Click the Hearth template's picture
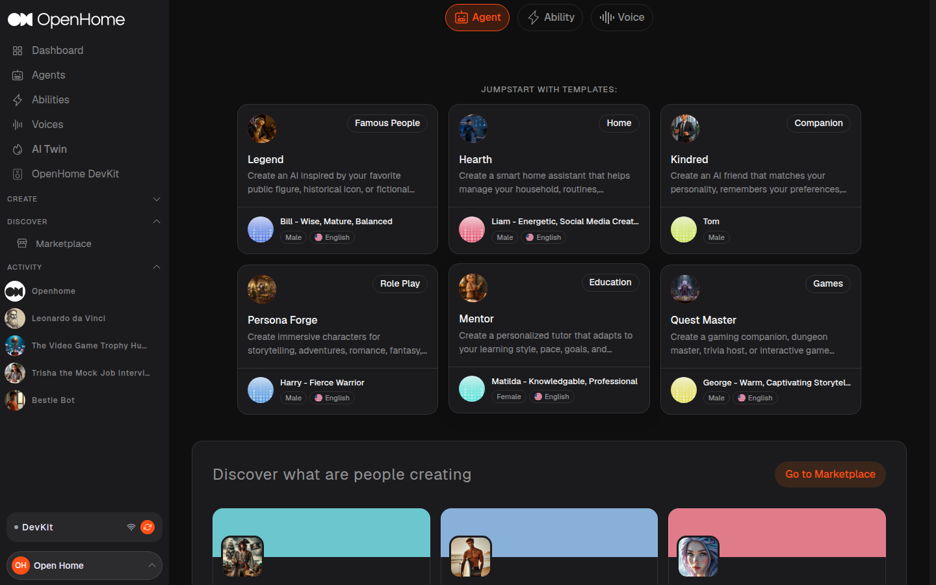Viewport: 936px width, 585px height. pyautogui.click(x=473, y=129)
